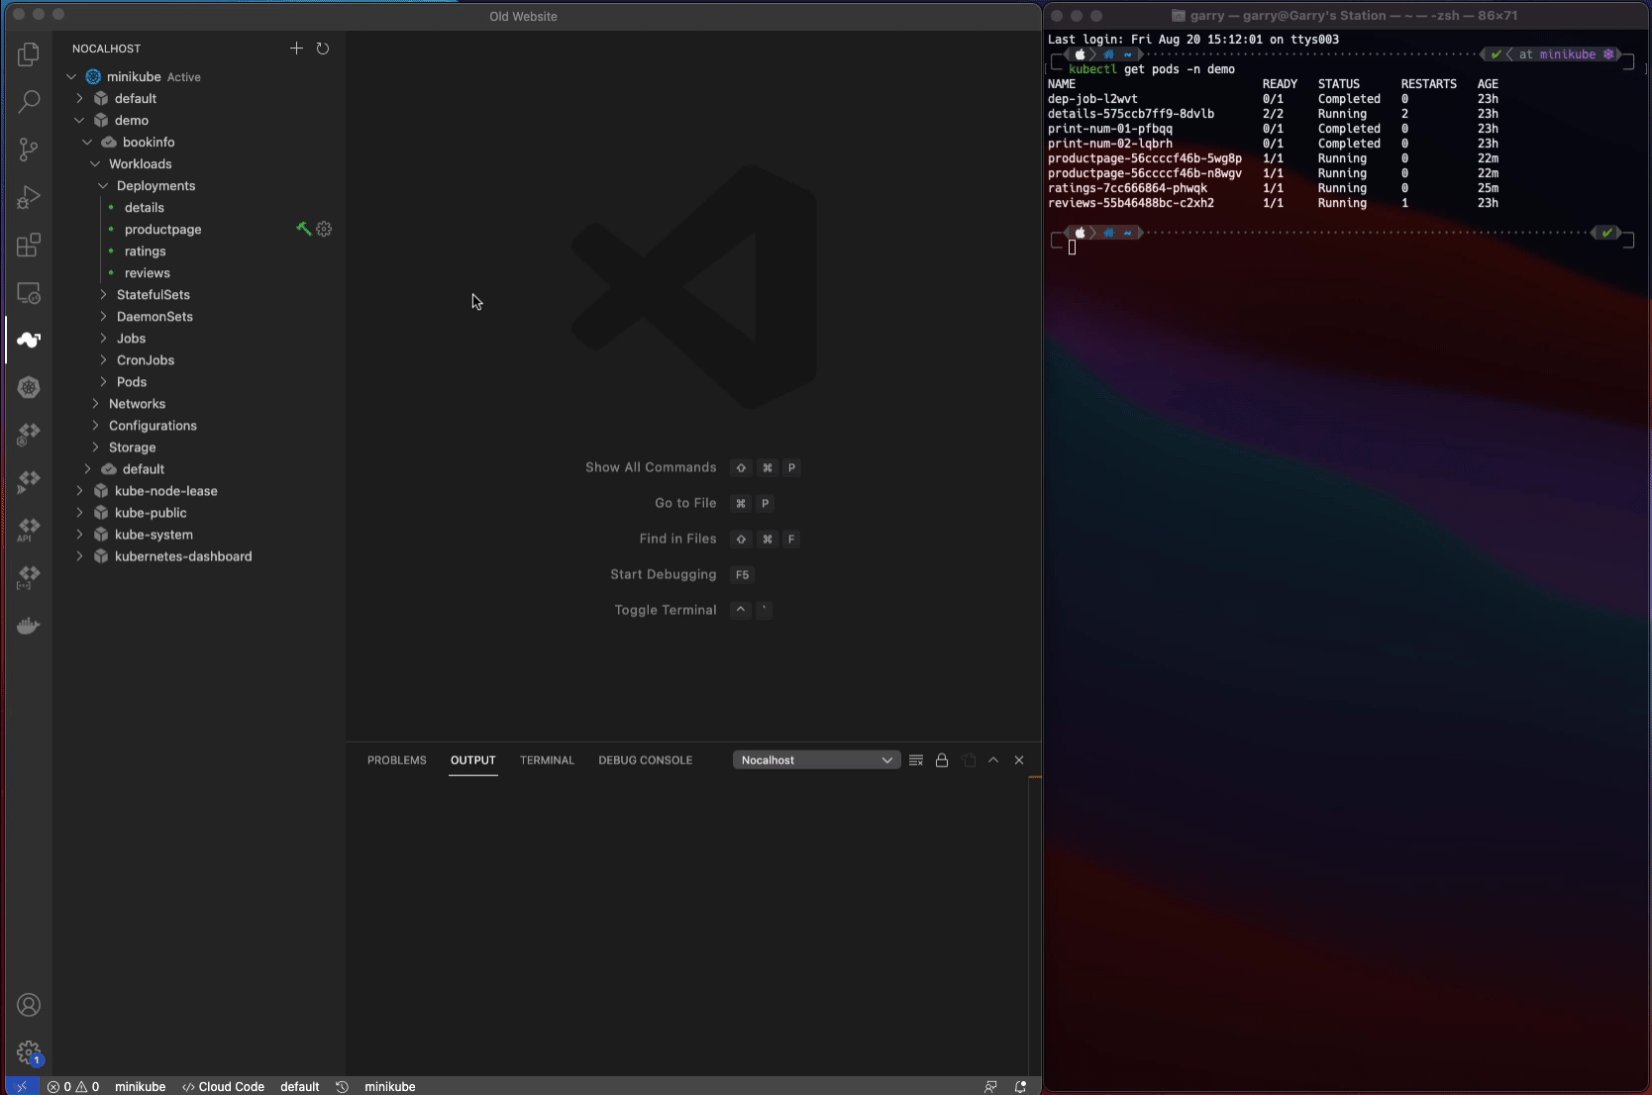
Task: Click Cloud Code in the status bar
Action: [223, 1086]
